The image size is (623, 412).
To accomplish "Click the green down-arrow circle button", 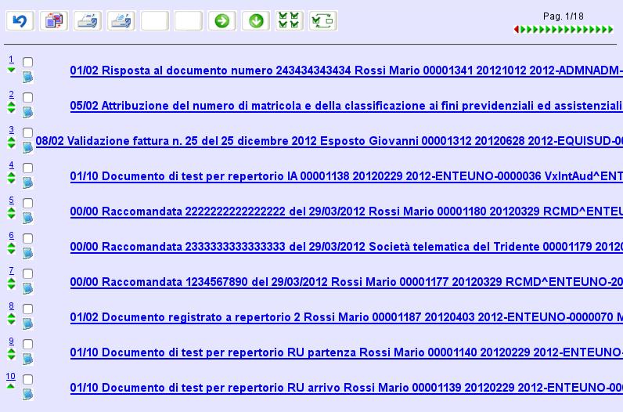I will (x=256, y=20).
